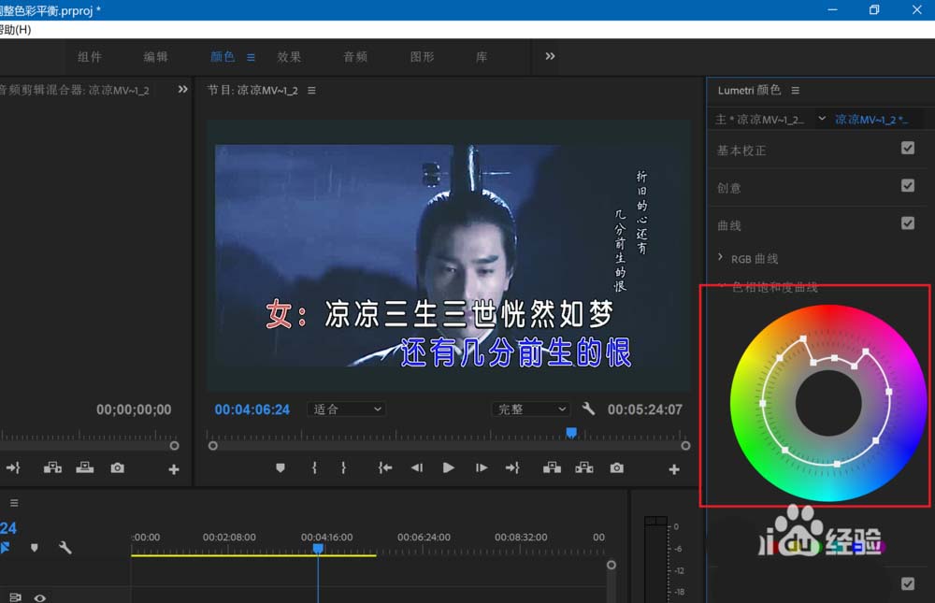The height and width of the screenshot is (603, 935).
Task: Open Program Monitor settings with wrench icon
Action: [591, 409]
